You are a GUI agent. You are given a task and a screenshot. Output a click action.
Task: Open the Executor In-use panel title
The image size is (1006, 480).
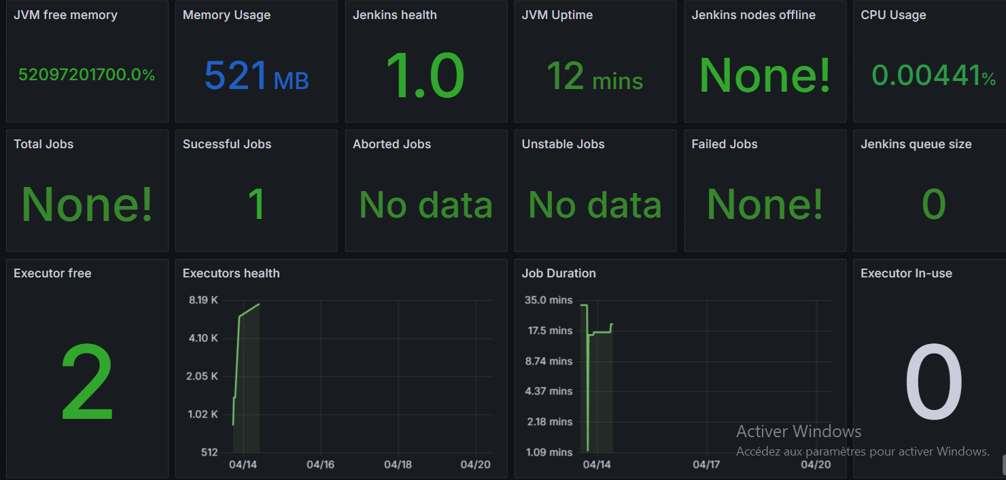[x=906, y=273]
